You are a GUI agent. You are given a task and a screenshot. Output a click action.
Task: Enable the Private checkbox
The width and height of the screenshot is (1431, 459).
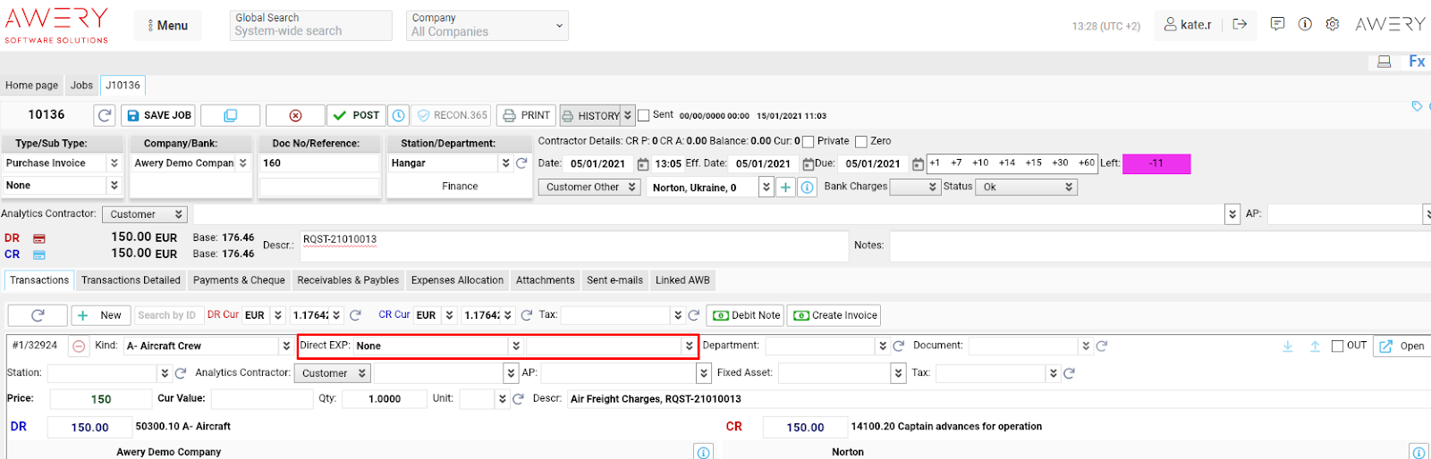click(x=809, y=141)
